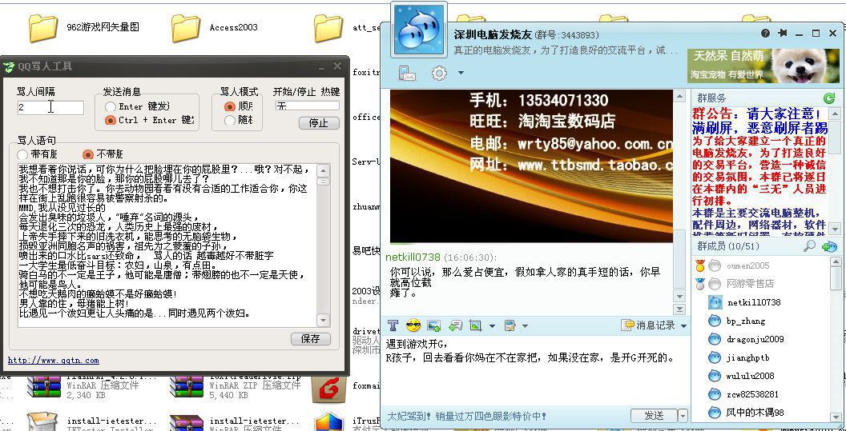Click the silver medal icon beside 网游零售店

pyautogui.click(x=699, y=283)
